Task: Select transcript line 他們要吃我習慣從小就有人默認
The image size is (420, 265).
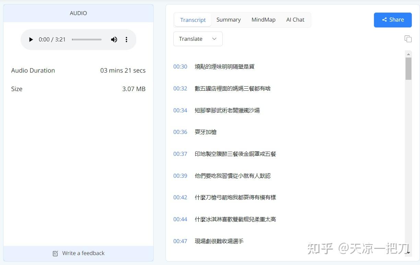Action: point(233,176)
